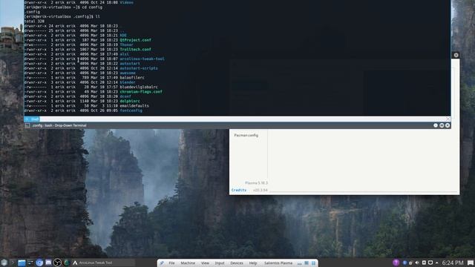
Task: Open the VirtualBox File menu
Action: [171, 263]
